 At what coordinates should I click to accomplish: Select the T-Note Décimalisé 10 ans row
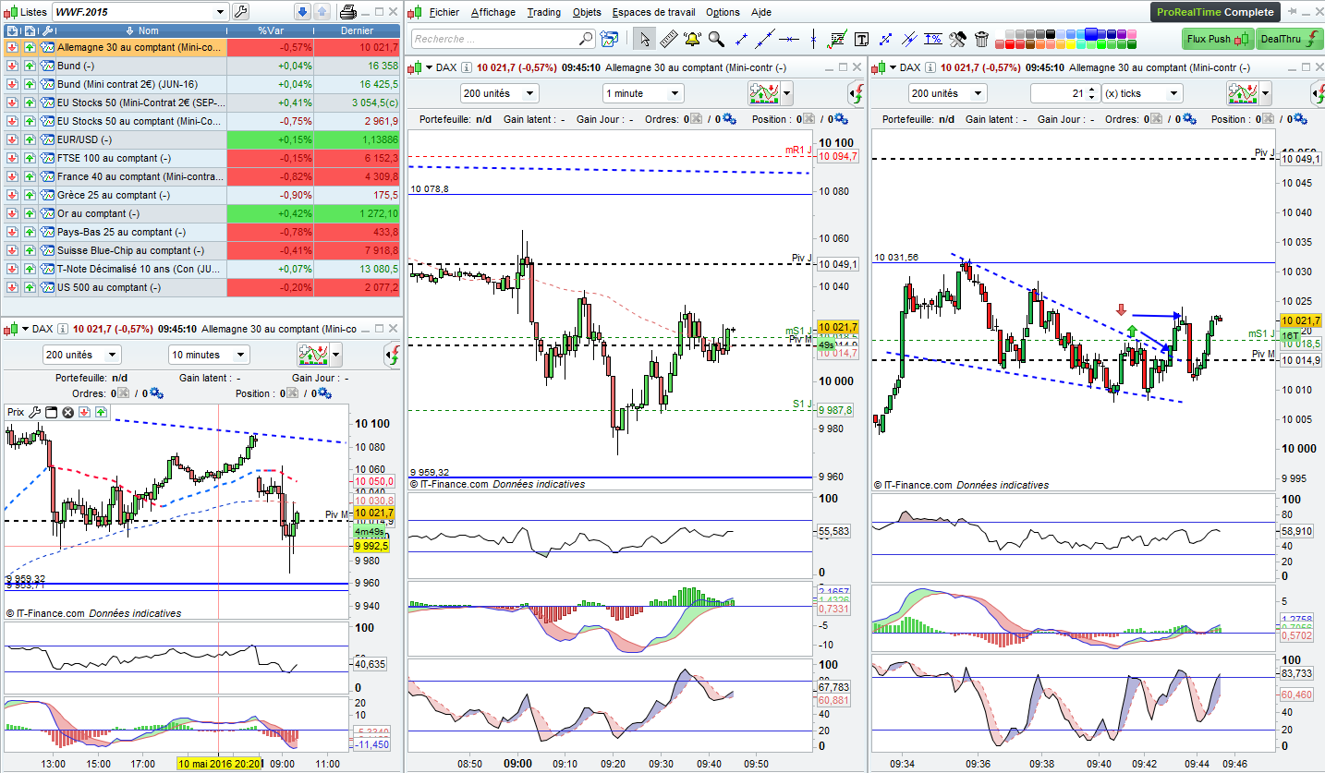click(x=201, y=269)
